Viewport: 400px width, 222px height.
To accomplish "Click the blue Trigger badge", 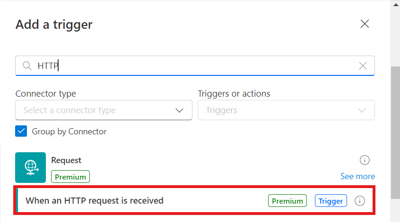I will 330,201.
